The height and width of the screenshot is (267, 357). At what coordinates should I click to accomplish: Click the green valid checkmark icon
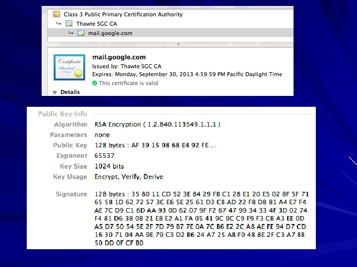tap(95, 83)
